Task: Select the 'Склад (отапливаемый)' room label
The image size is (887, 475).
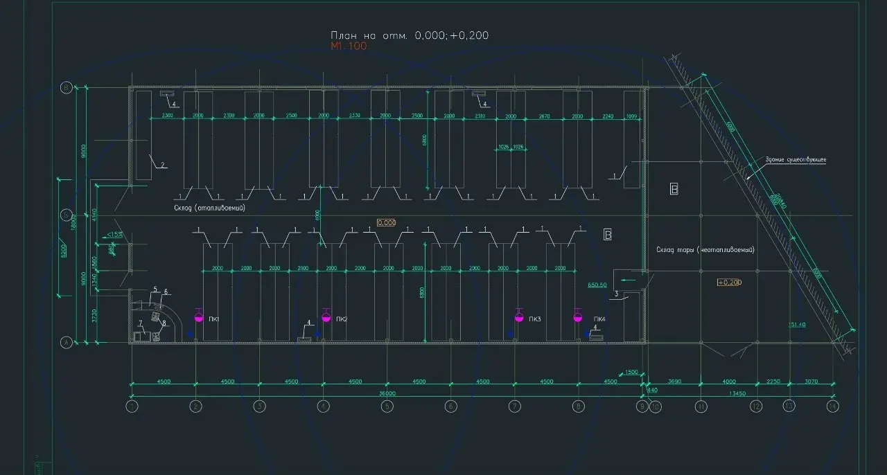Action: [210, 206]
